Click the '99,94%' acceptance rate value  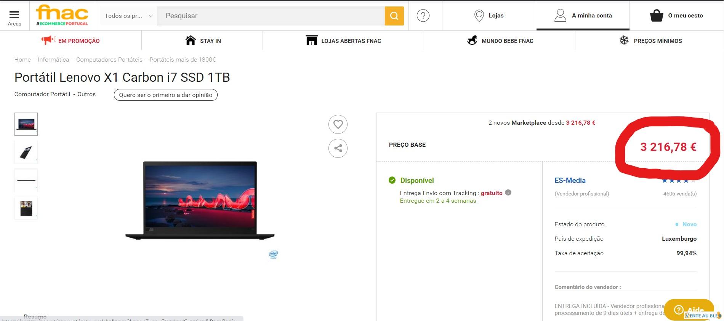[686, 253]
